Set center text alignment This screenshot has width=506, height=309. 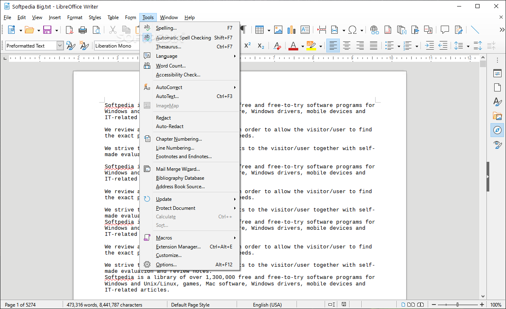(346, 46)
